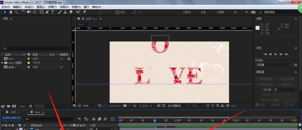This screenshot has width=302, height=130.
Task: Click the +0.0 exposure value
Action: [233, 106]
